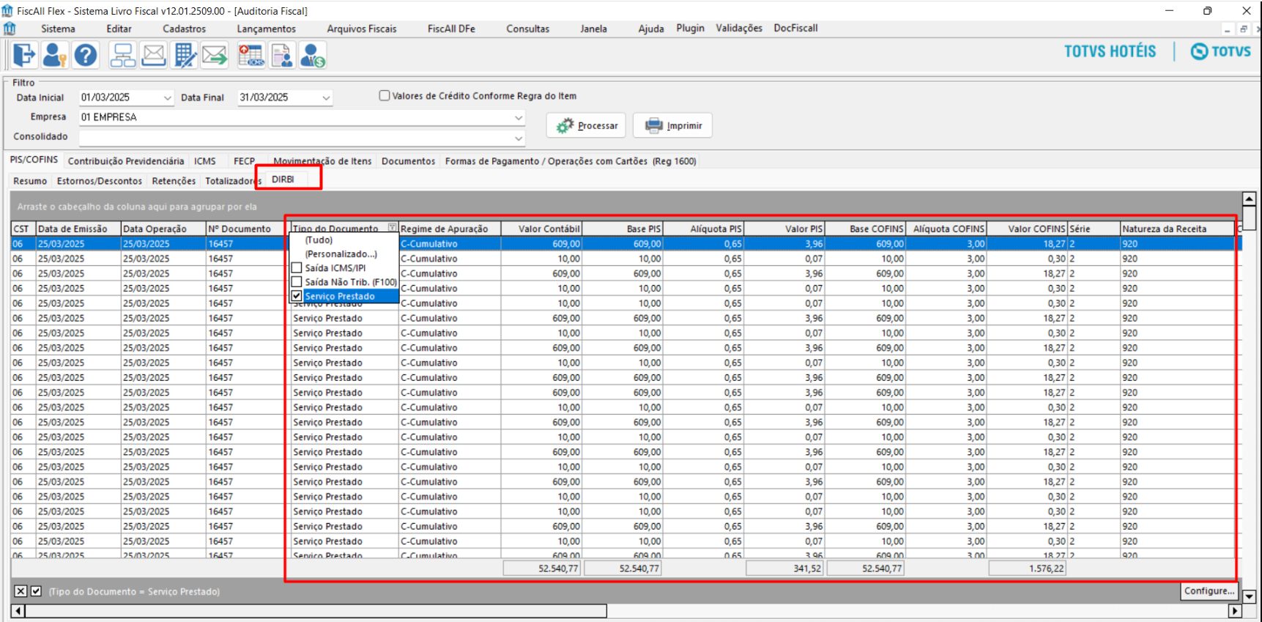Remove the active filter with the X button
Screen dimensions: 1262x622
tap(21, 591)
